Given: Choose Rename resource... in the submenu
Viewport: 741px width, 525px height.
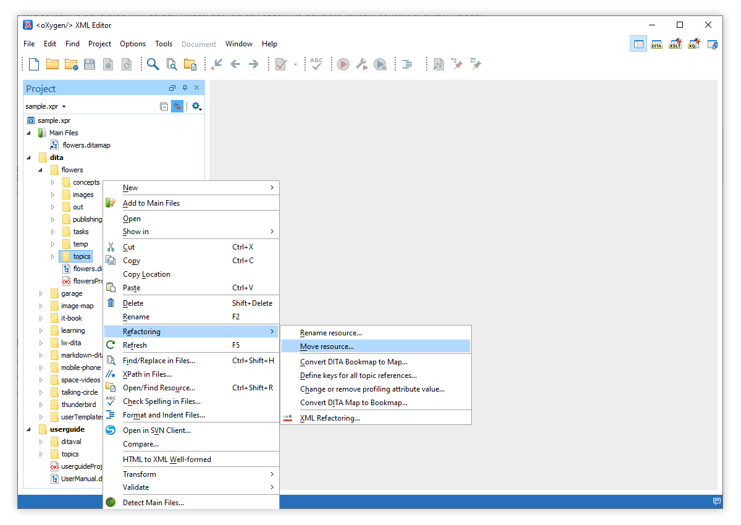Looking at the screenshot, I should click(x=375, y=333).
